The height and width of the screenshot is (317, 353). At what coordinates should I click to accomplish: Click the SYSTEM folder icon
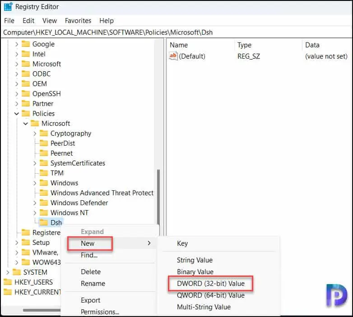tap(17, 272)
